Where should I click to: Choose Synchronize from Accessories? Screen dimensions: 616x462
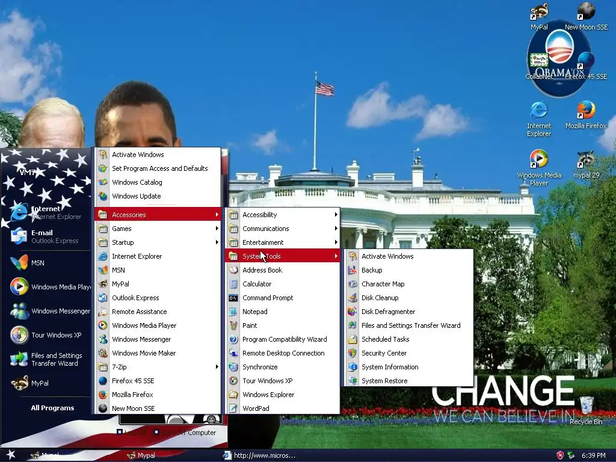tap(283, 366)
